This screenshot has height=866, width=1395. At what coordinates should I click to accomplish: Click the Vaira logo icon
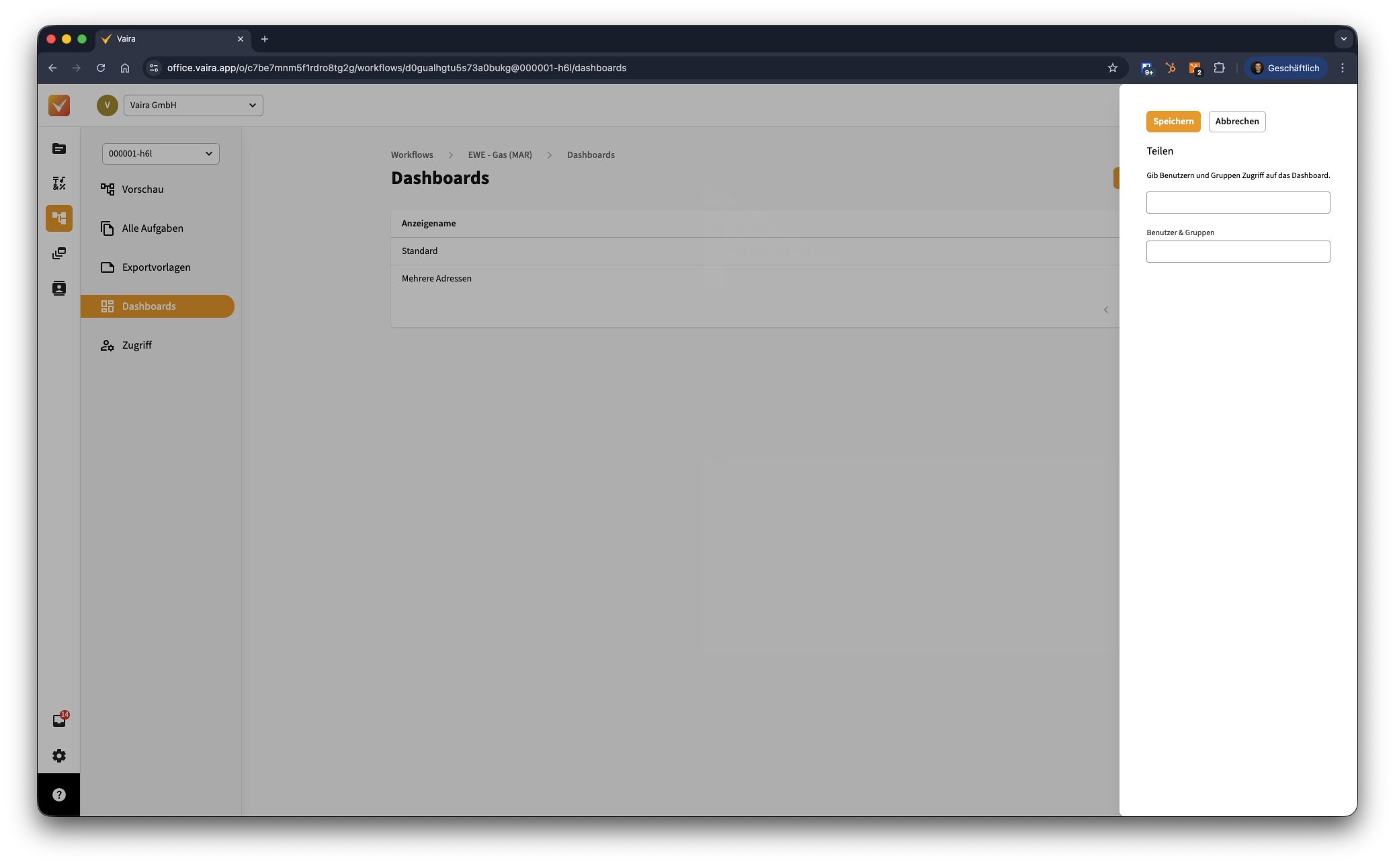click(59, 105)
